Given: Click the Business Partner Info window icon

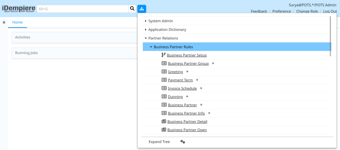Looking at the screenshot, I should click(164, 113).
